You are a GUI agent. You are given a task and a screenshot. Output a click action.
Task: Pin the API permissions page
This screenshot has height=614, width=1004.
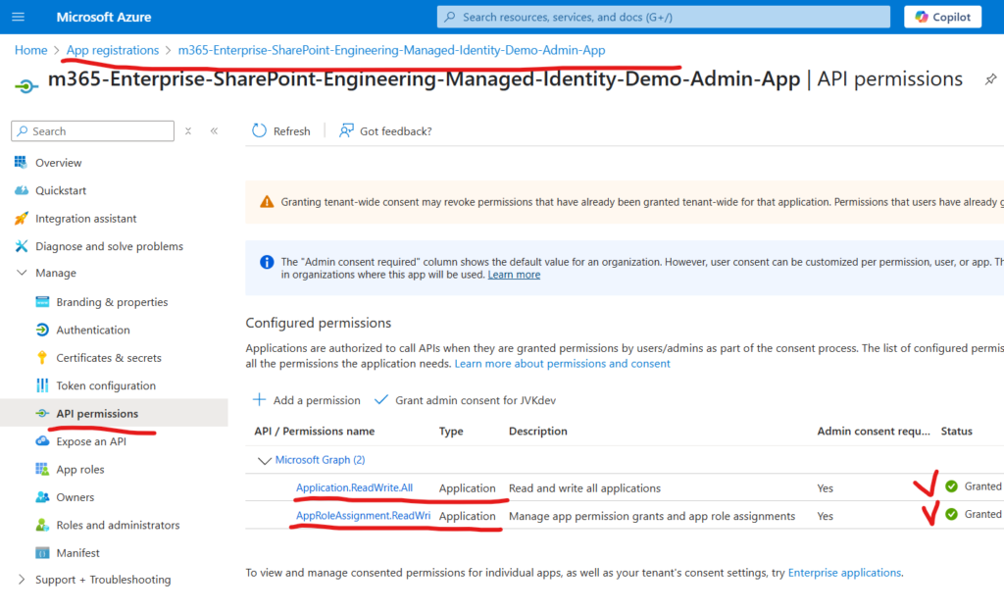(990, 79)
